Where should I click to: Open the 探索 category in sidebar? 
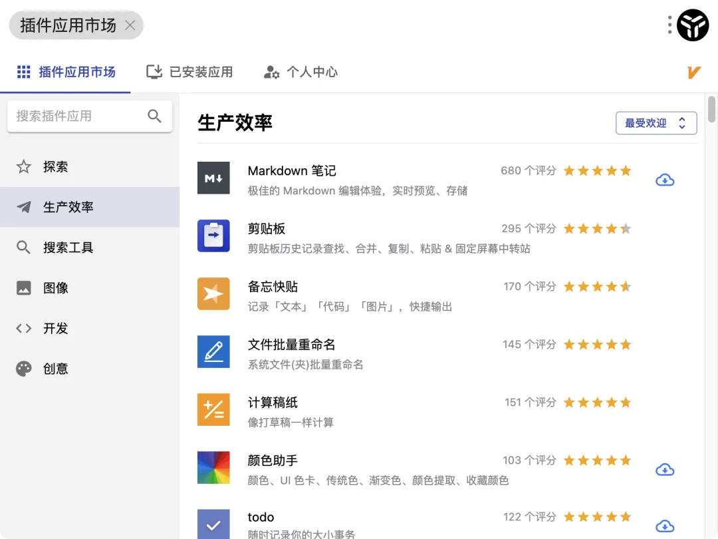pyautogui.click(x=90, y=167)
